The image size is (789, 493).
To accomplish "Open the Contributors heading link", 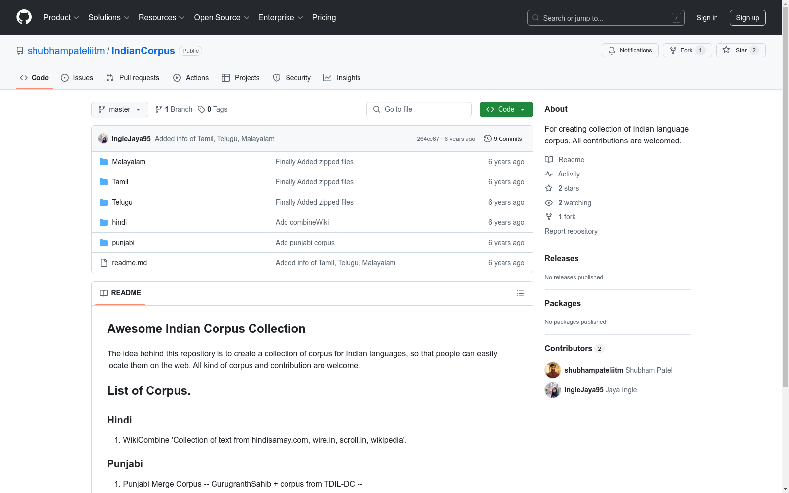I will (x=574, y=348).
